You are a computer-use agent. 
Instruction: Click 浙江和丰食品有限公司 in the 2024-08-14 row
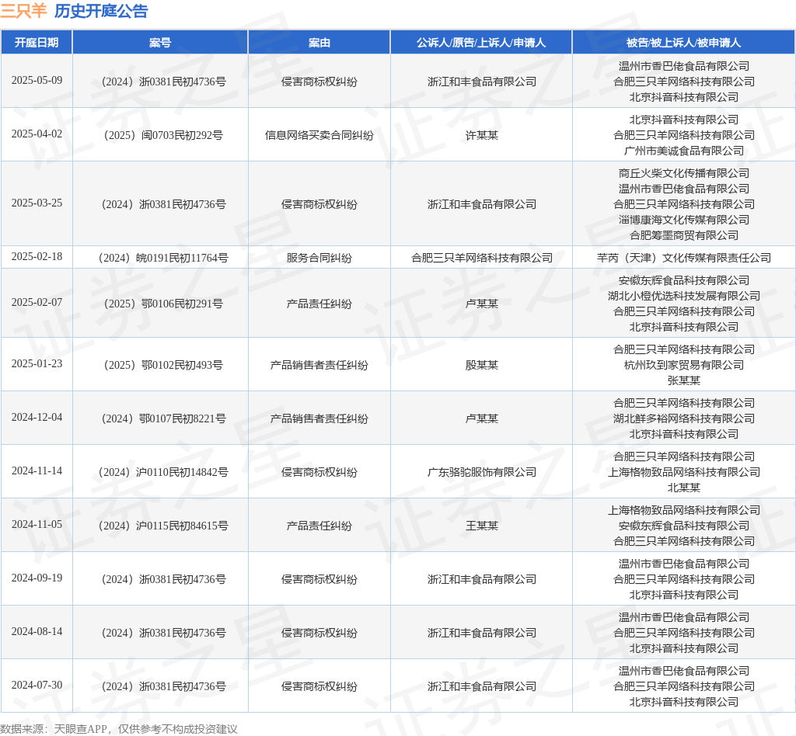tap(481, 633)
